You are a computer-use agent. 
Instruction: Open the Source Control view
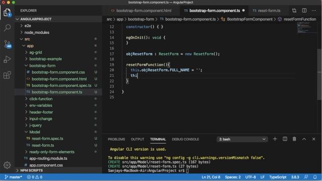(8, 44)
